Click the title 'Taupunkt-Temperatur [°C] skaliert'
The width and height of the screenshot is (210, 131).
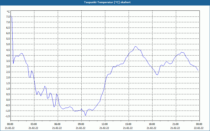[107, 2]
